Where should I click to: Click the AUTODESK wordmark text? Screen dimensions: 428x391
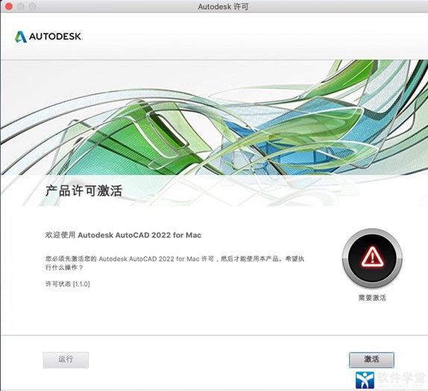[x=55, y=36]
